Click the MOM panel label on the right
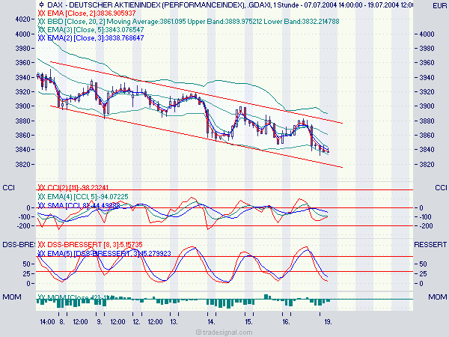This screenshot has width=449, height=337. point(438,297)
